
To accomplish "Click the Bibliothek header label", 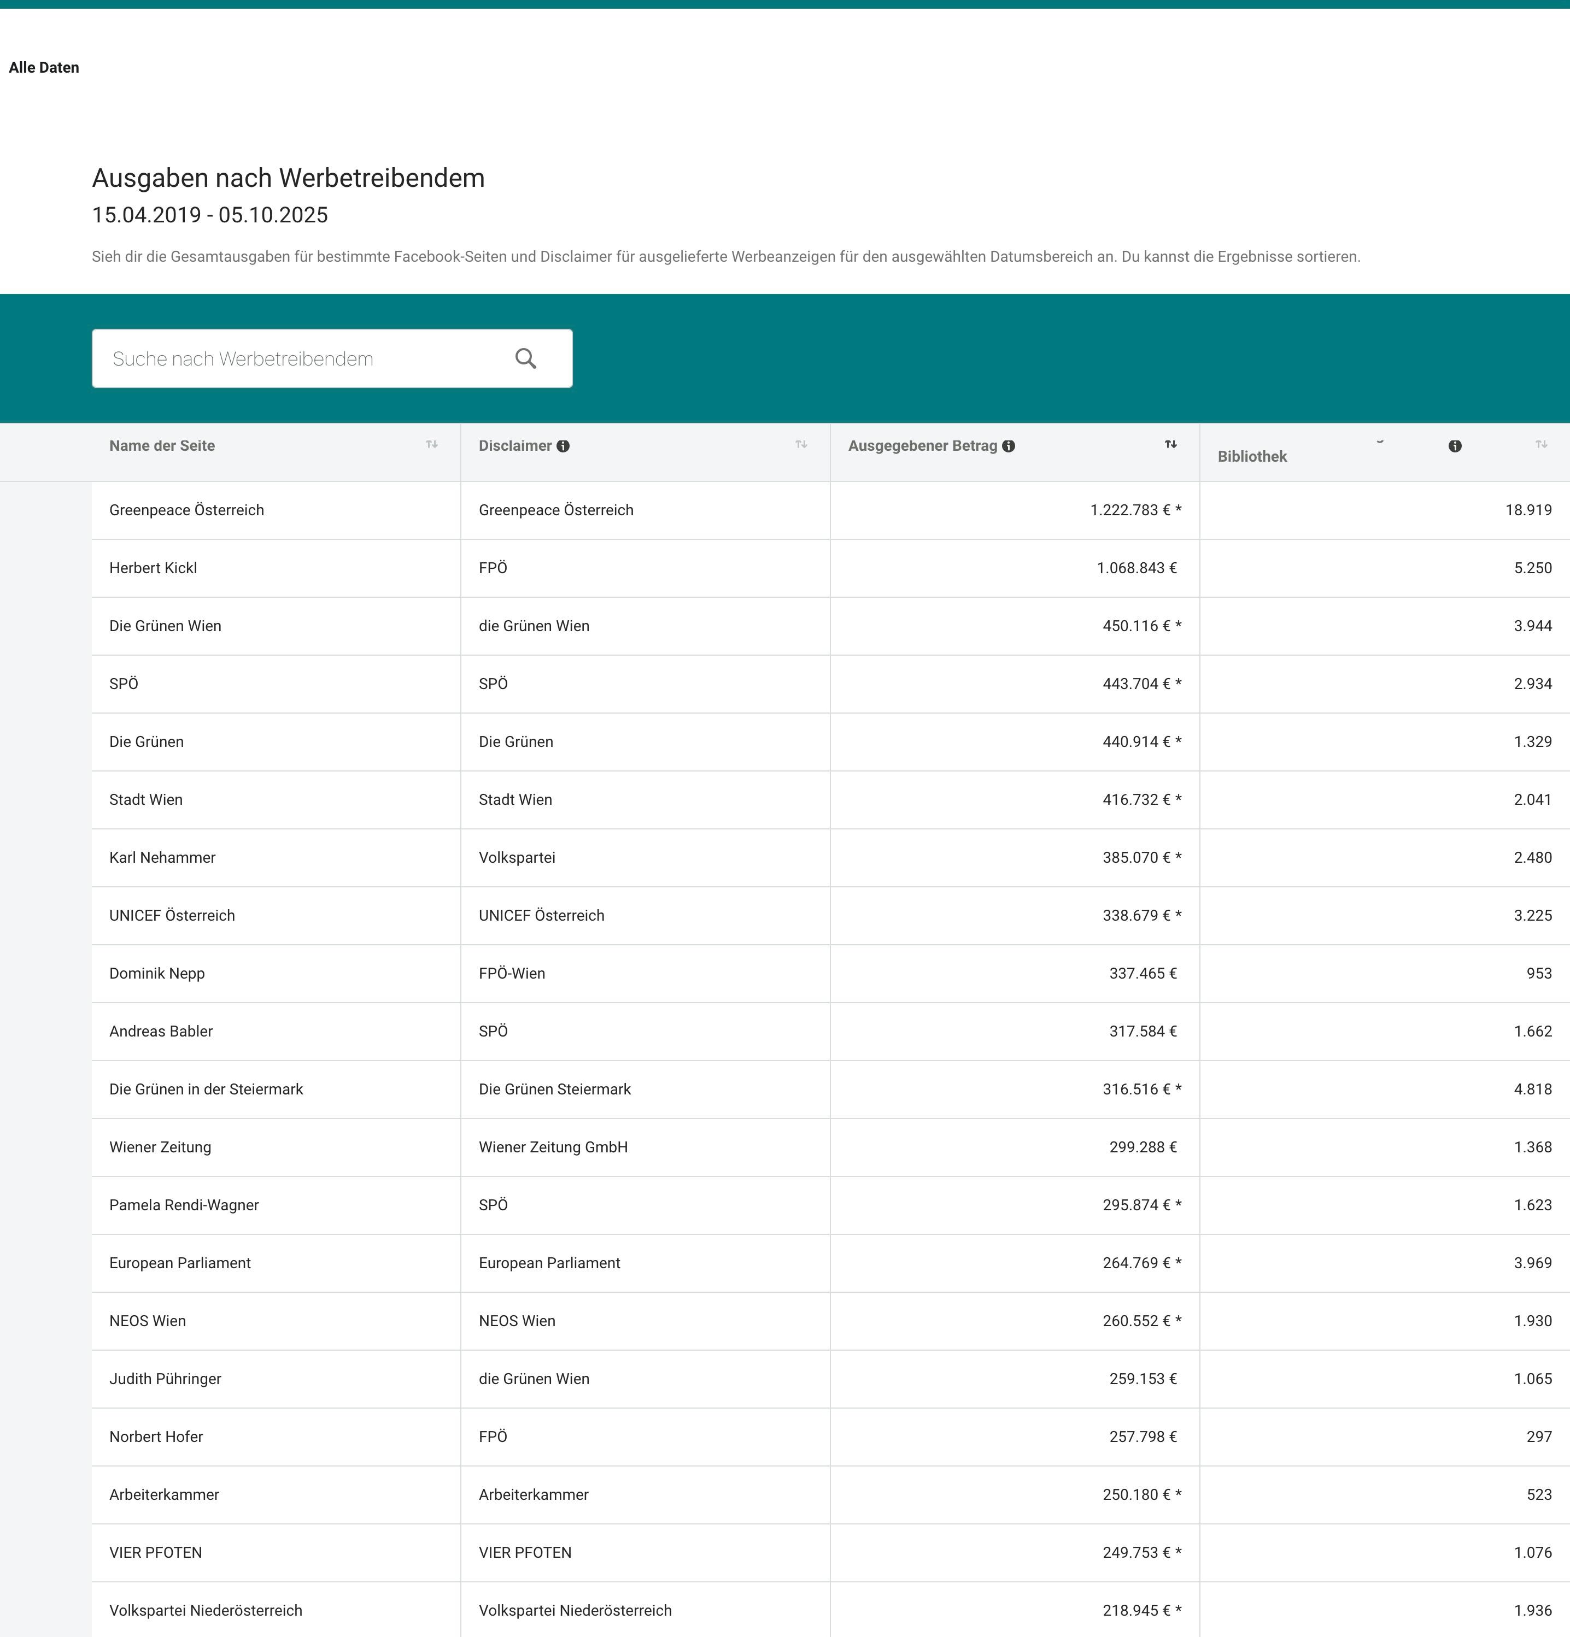I will [x=1252, y=457].
